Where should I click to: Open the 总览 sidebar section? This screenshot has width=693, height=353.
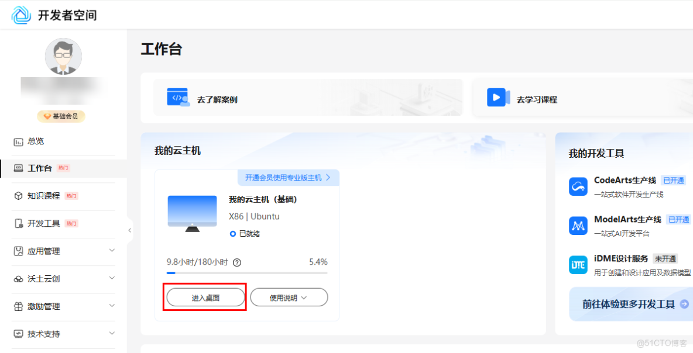36,141
